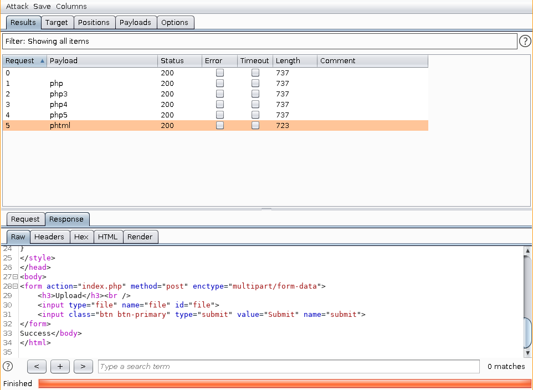The width and height of the screenshot is (533, 390).
Task: Click the '+' search options button
Action: pos(60,366)
